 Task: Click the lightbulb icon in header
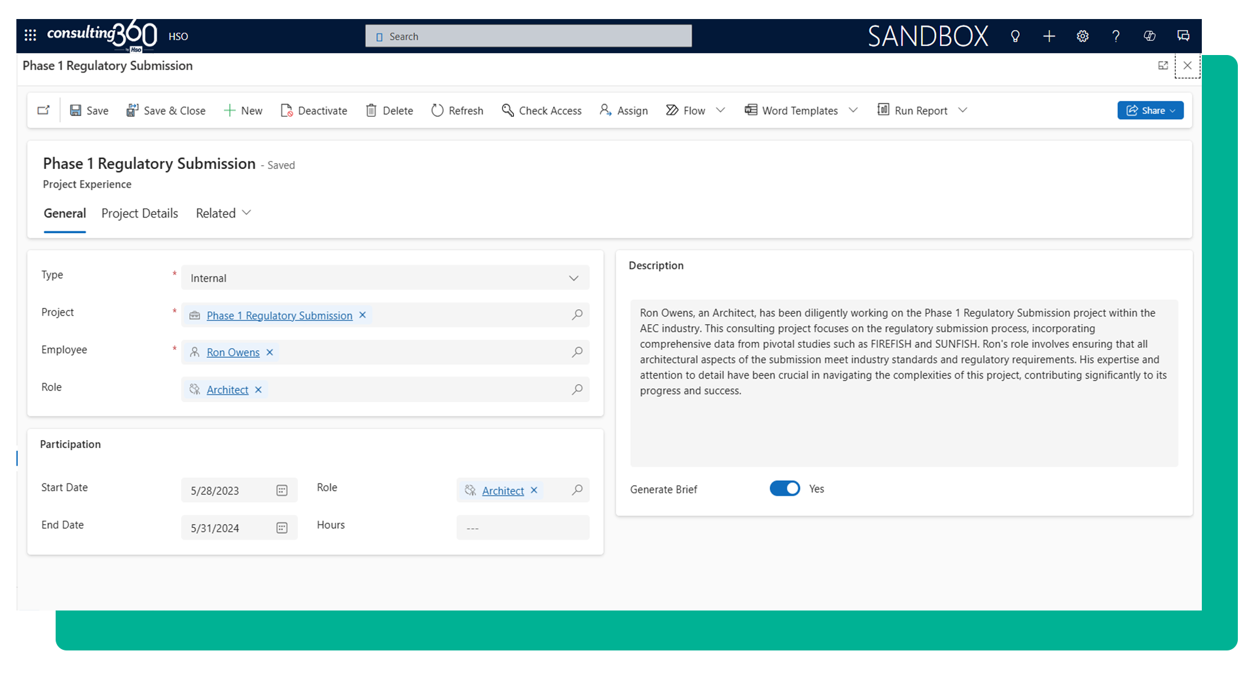1015,36
